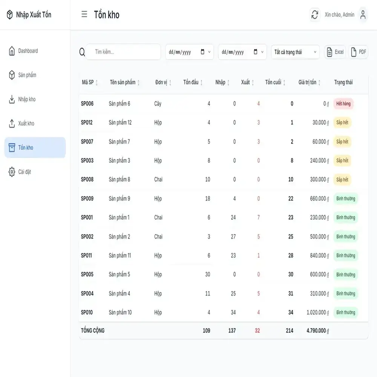The image size is (377, 377).
Task: Click the Nhập Xuất Tồn box logo
Action: 10,15
